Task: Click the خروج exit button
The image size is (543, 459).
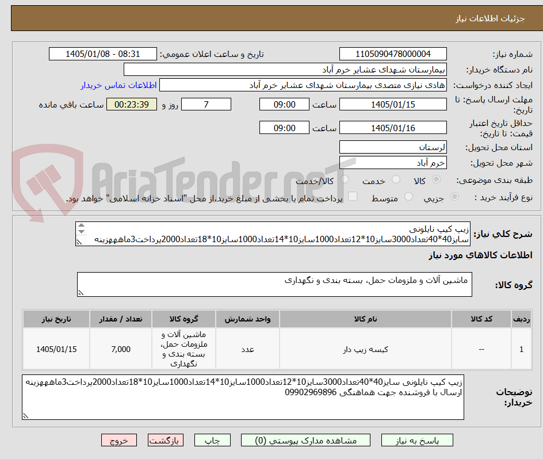Action: coord(118,440)
